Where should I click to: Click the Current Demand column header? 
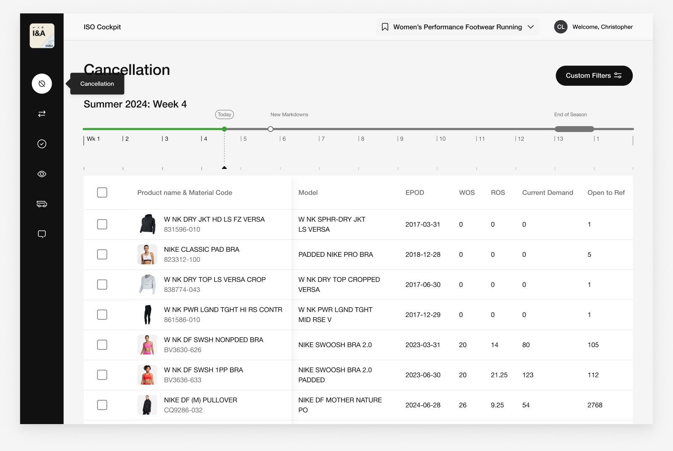click(x=548, y=193)
